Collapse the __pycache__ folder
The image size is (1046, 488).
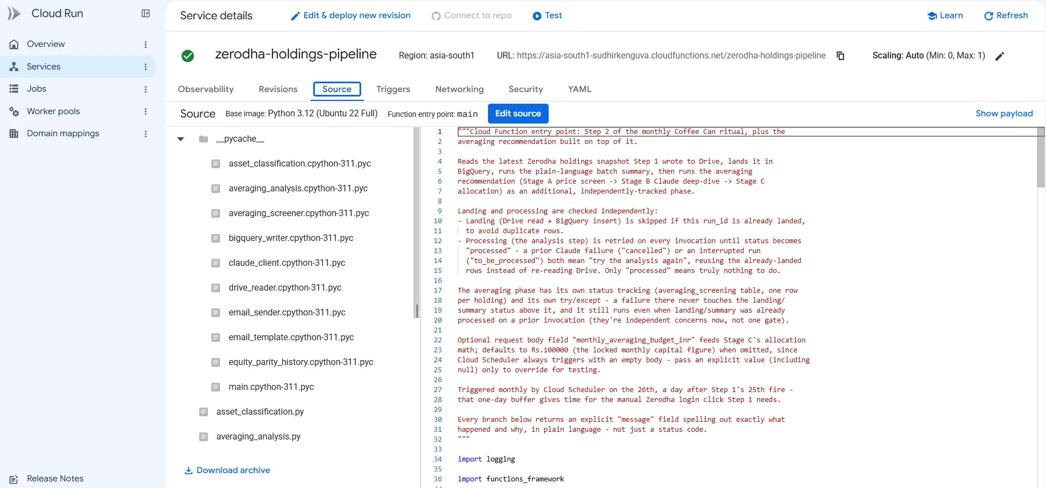point(181,139)
